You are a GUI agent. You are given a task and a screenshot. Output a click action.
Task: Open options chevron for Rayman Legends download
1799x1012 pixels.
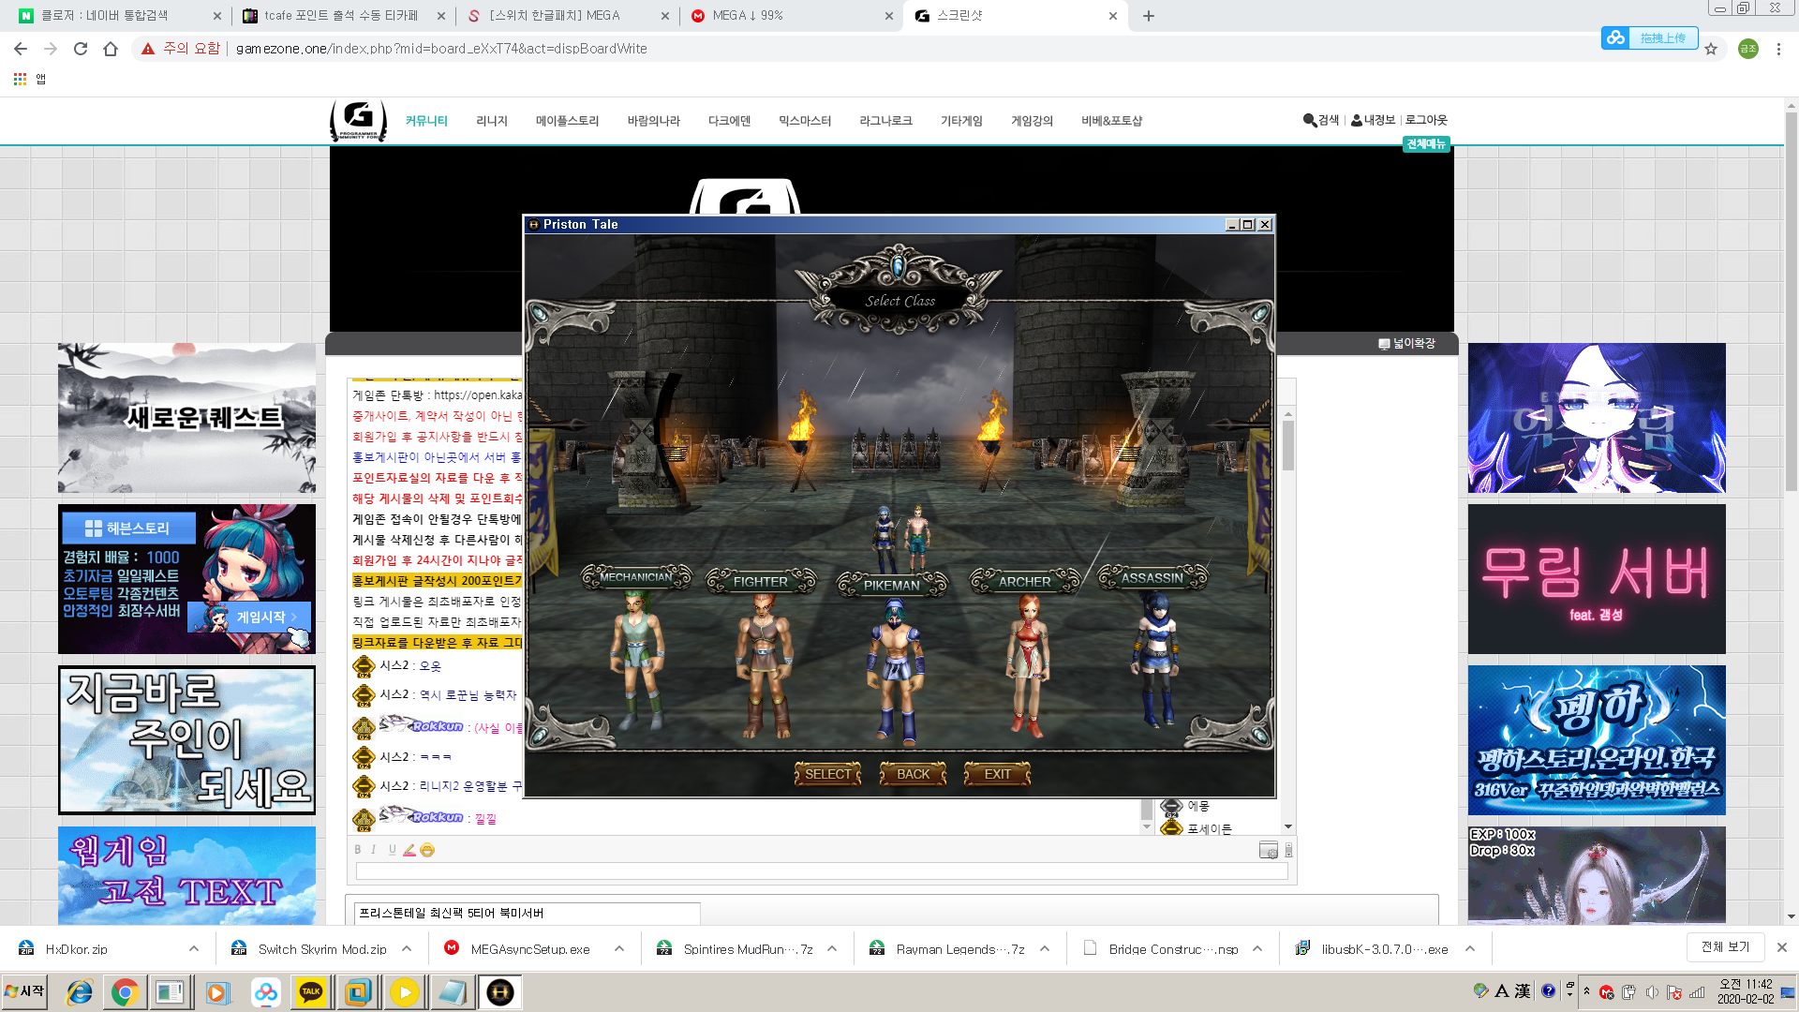click(1045, 948)
